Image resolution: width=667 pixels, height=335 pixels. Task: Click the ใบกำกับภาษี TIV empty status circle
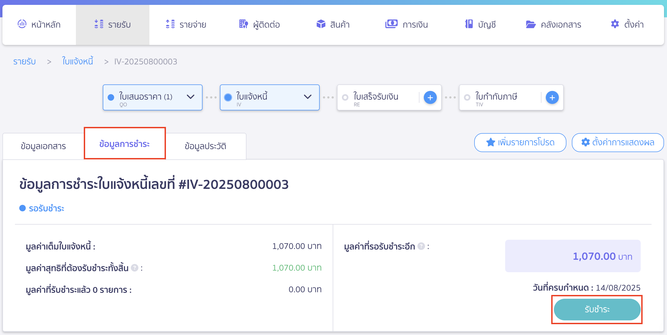[x=467, y=97]
